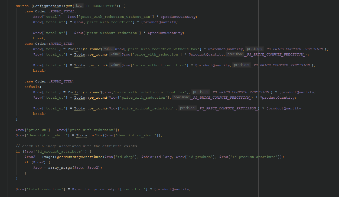The width and height of the screenshot is (339, 197).
Task: Click ps_round on the default-case $row['total'] line
Action: point(92,92)
